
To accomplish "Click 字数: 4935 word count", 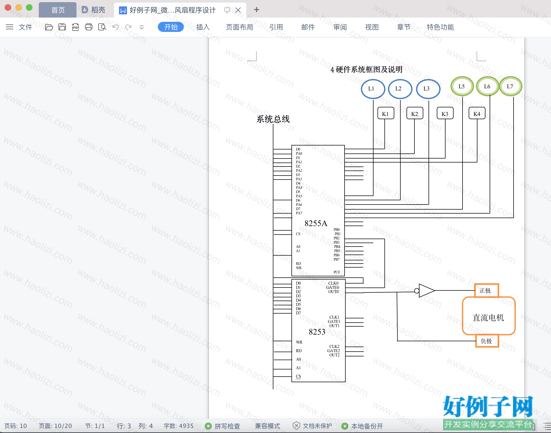I will click(179, 426).
